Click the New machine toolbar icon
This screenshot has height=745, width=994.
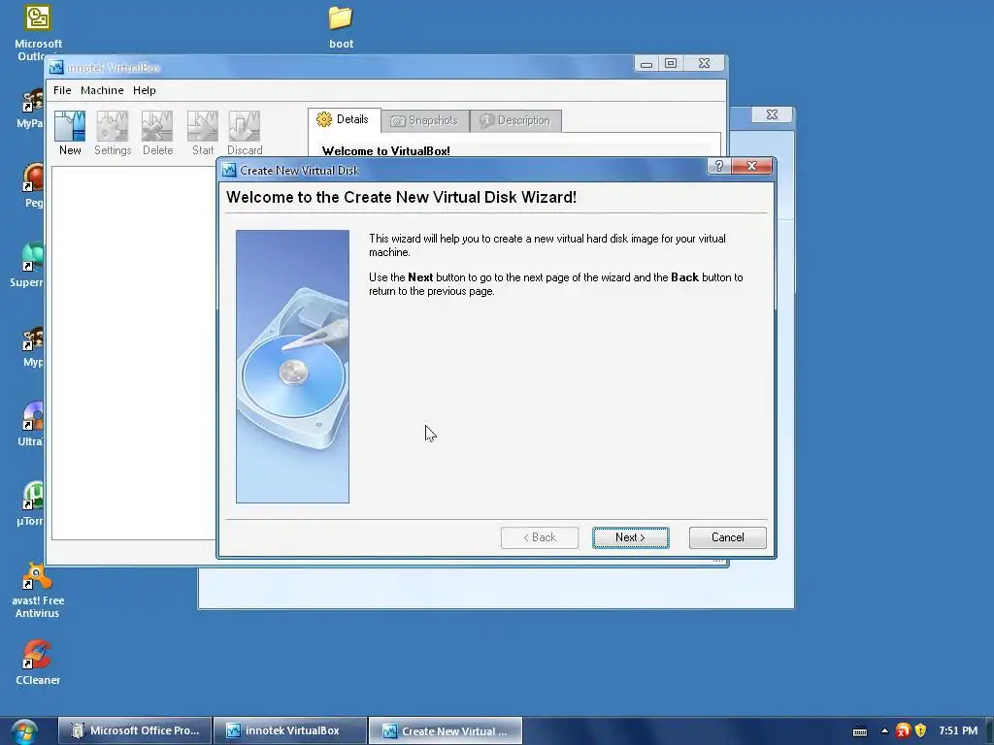(x=70, y=133)
